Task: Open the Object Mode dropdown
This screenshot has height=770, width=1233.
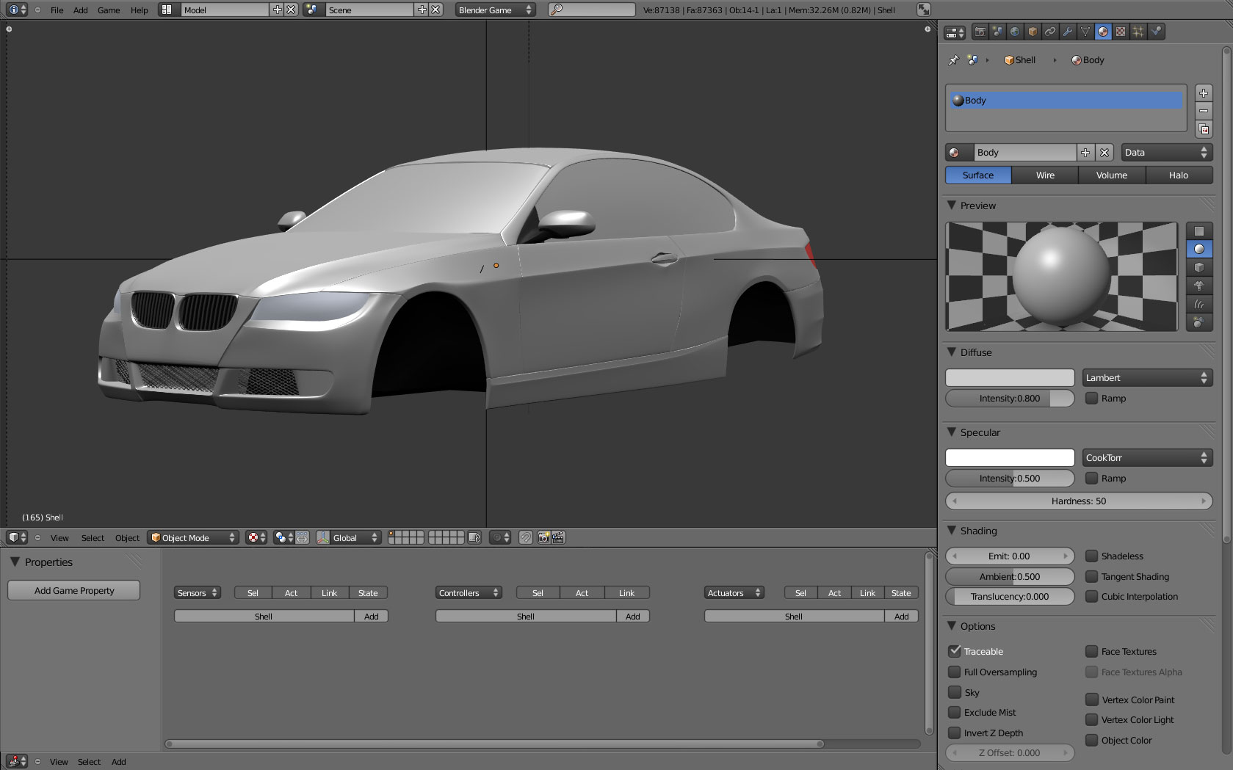Action: [192, 537]
